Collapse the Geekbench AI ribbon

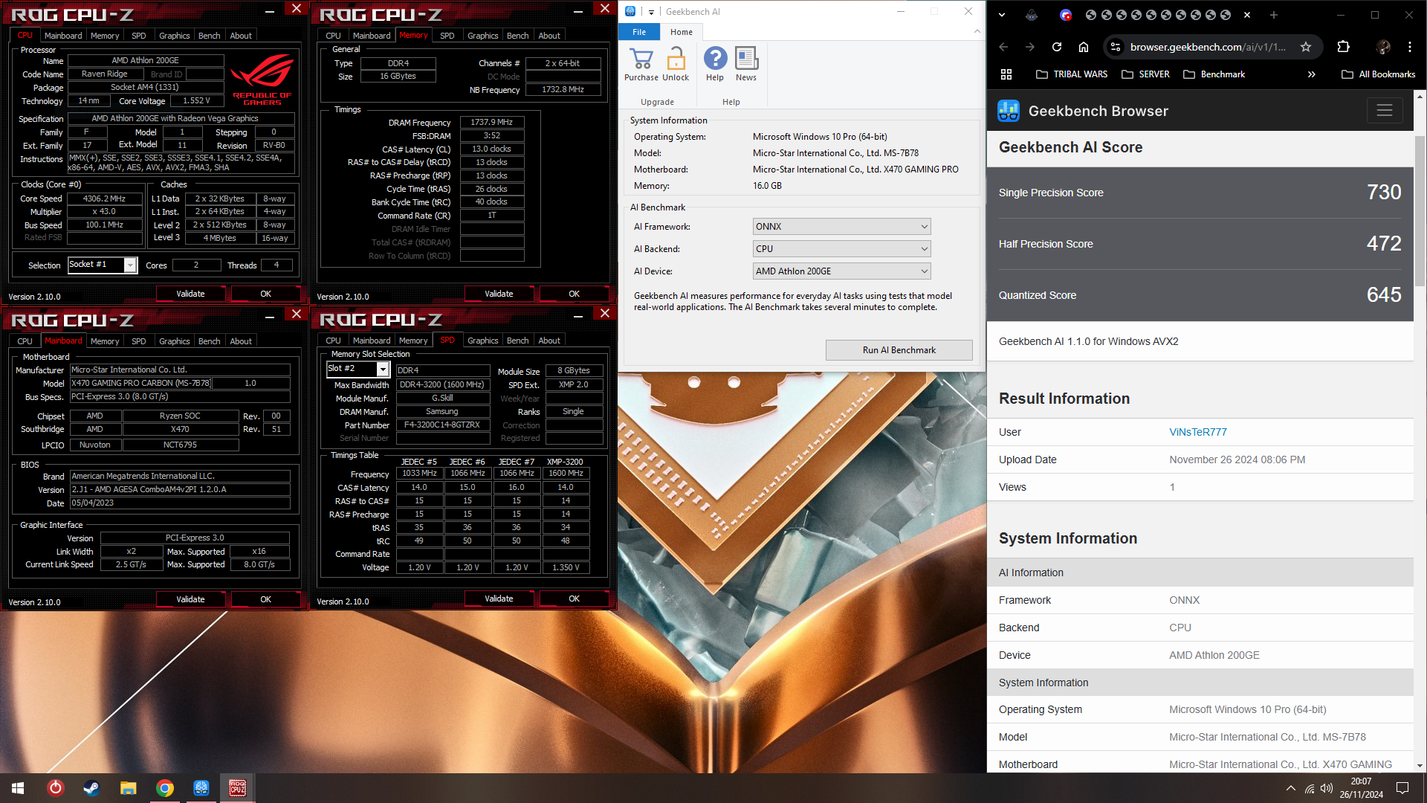[x=977, y=32]
